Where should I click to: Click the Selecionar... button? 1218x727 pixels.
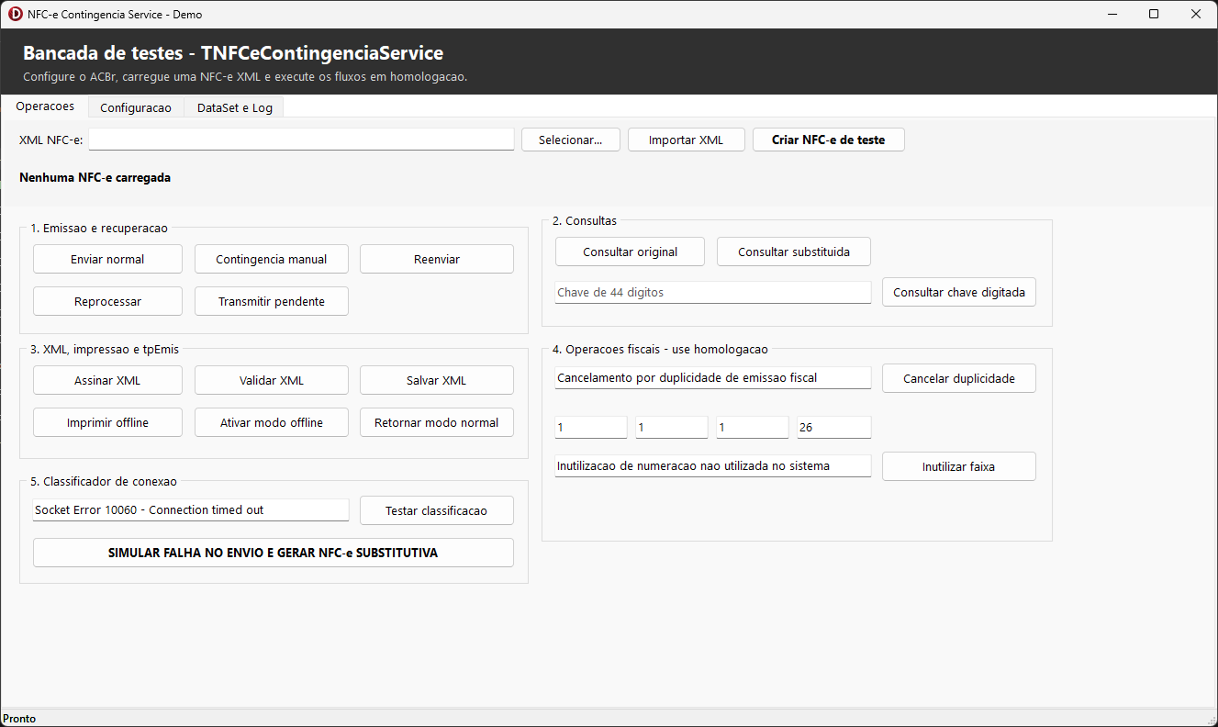pos(571,140)
